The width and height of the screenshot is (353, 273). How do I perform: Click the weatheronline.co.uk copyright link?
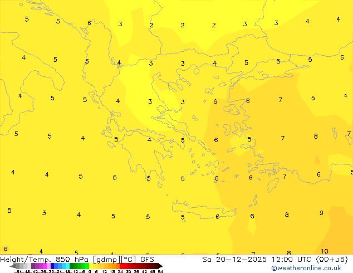[306, 268]
